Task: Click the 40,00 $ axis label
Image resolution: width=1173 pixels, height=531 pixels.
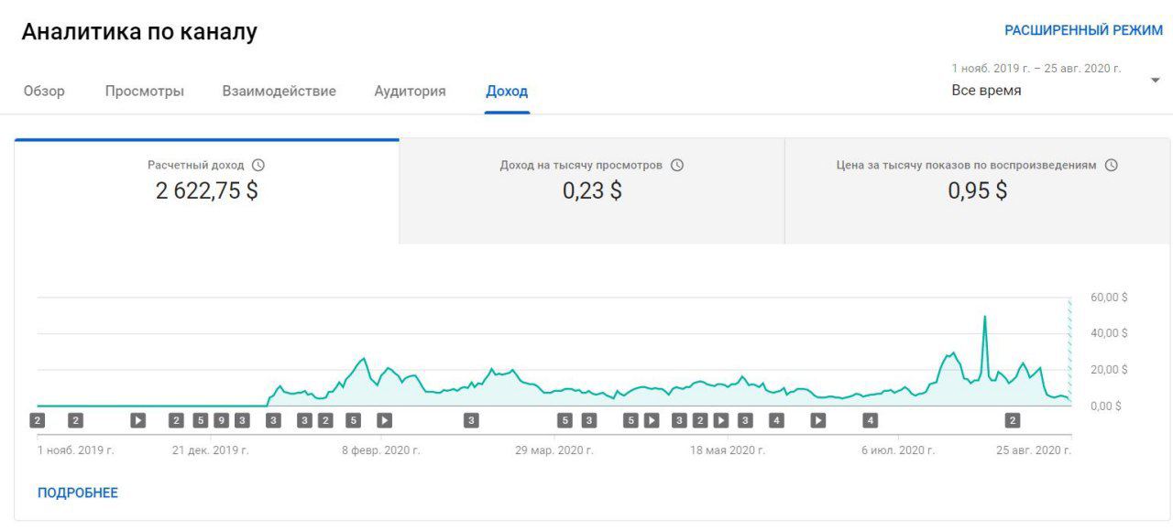Action: pos(1109,333)
